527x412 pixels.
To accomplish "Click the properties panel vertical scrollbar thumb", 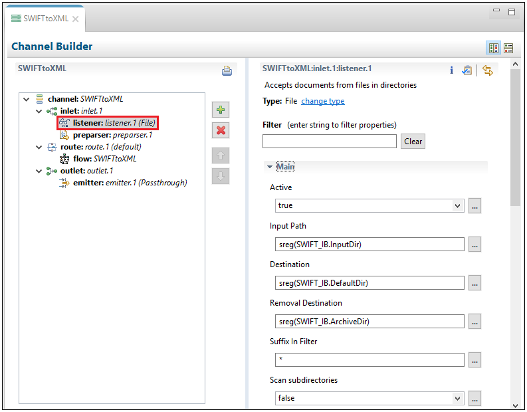I will [x=515, y=138].
